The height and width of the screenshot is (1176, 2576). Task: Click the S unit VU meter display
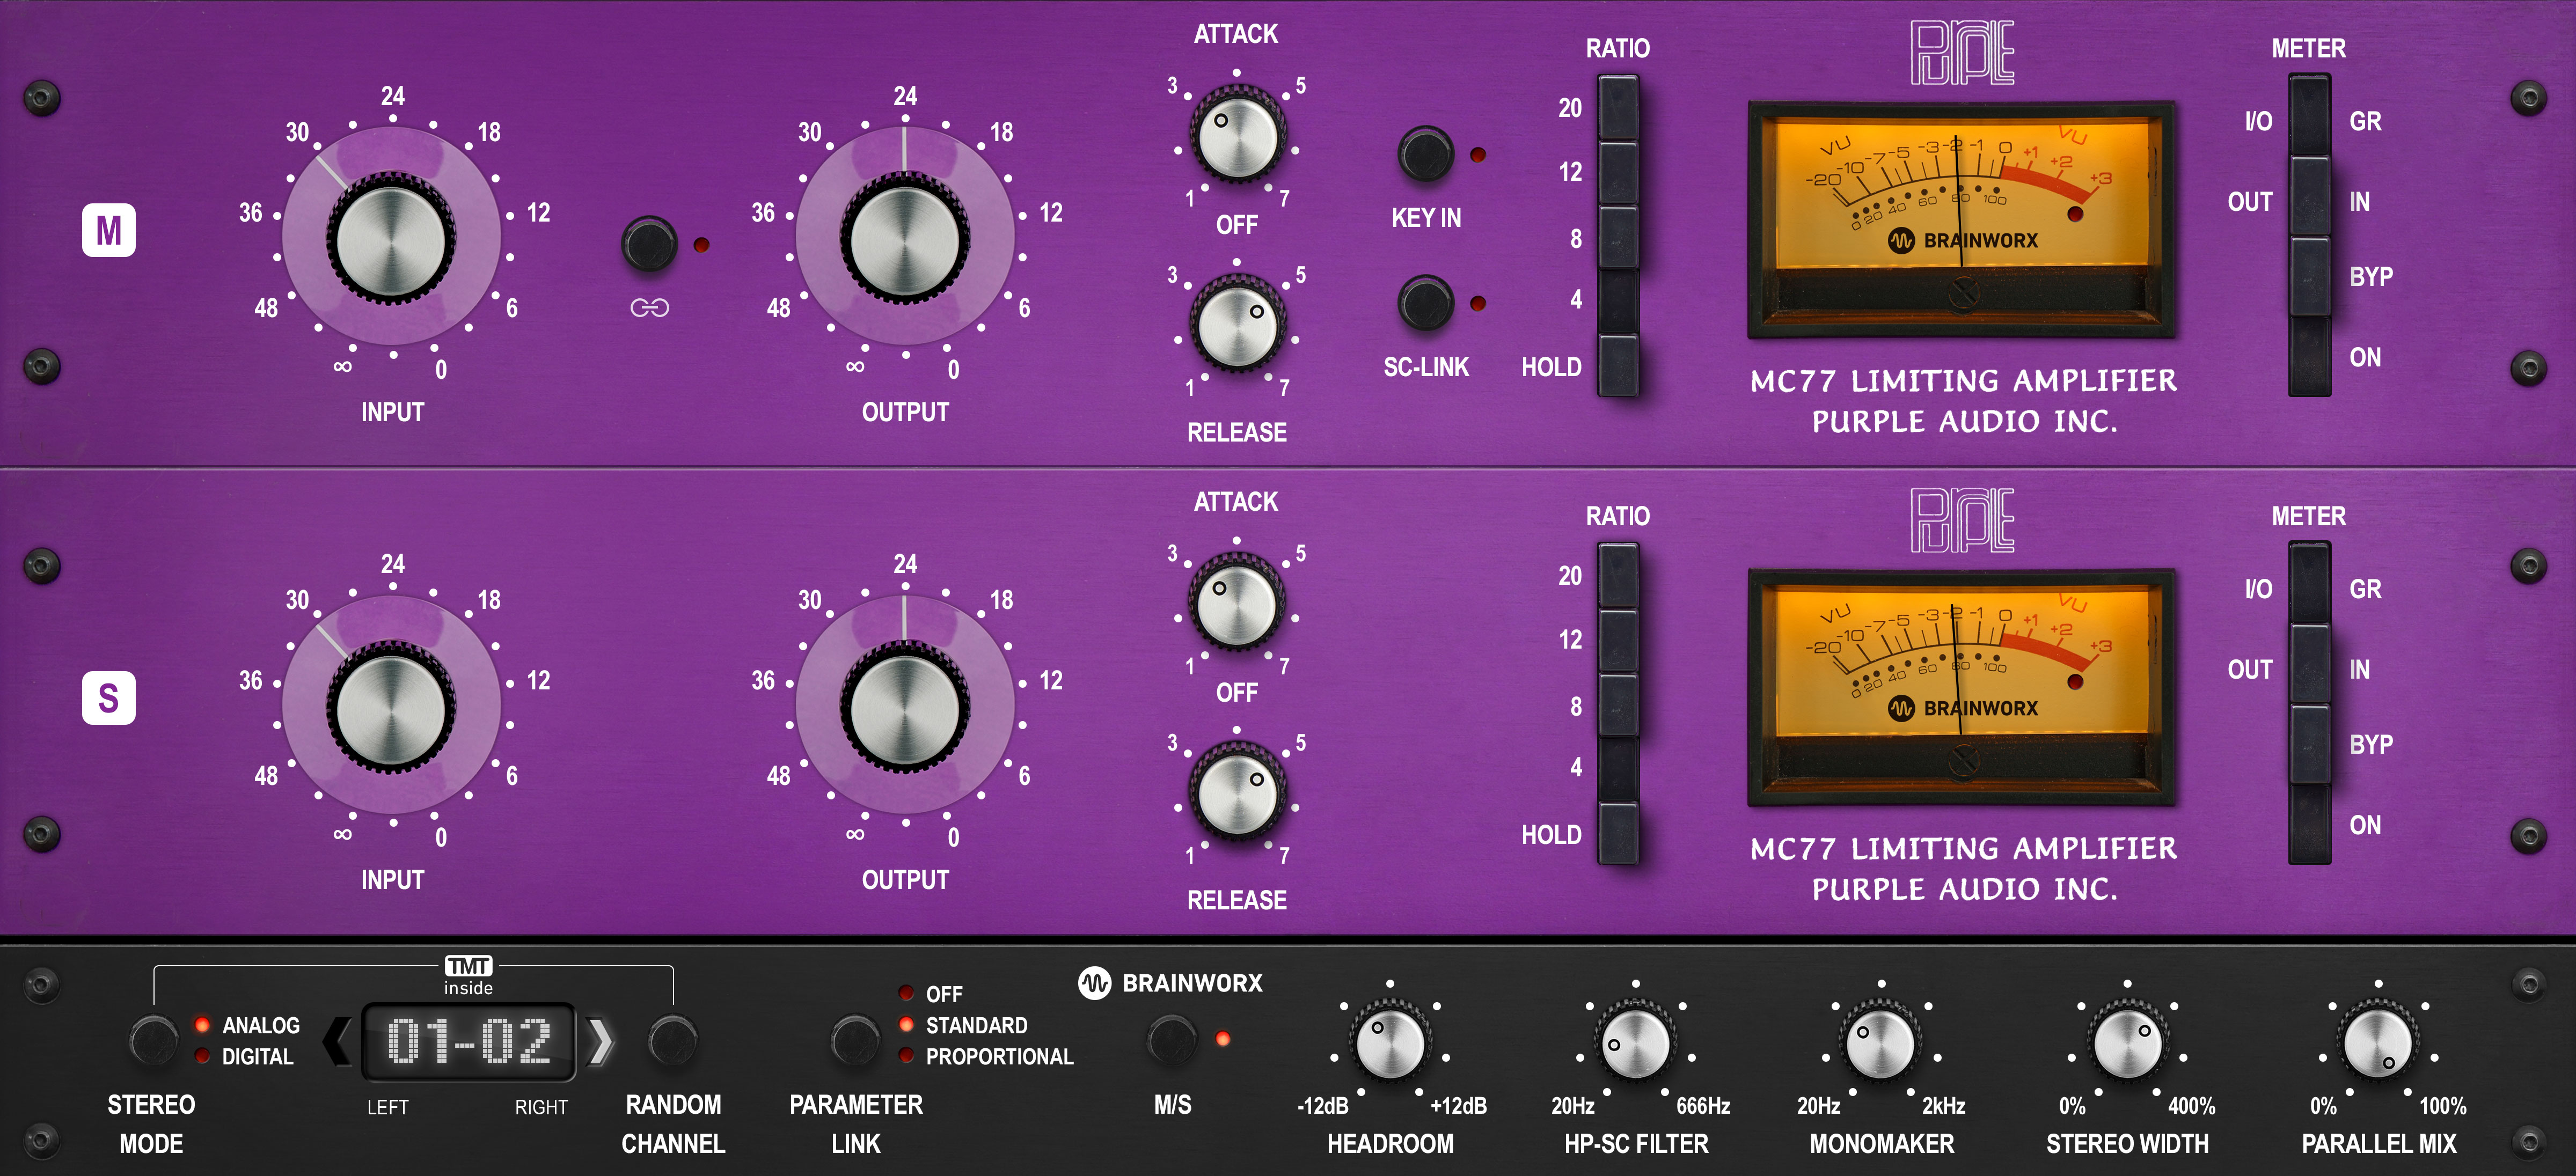click(x=1961, y=687)
